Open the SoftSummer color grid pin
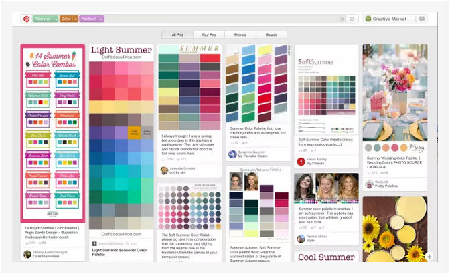450x274 pixels. coord(326,90)
